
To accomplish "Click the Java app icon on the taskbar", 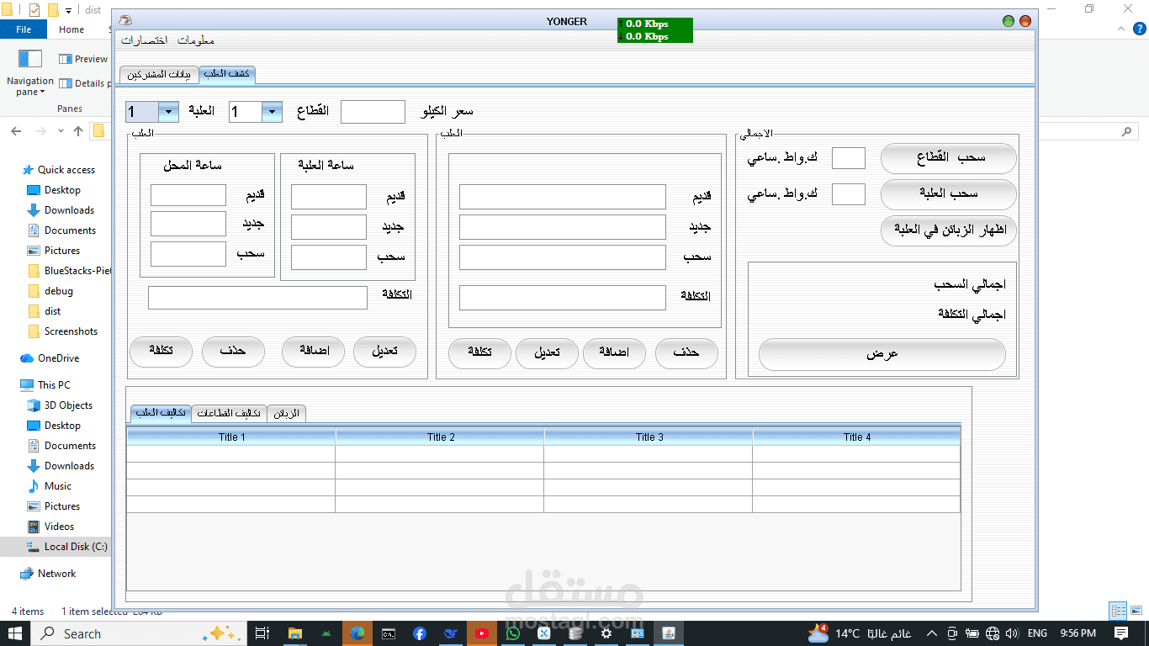I will pyautogui.click(x=669, y=633).
